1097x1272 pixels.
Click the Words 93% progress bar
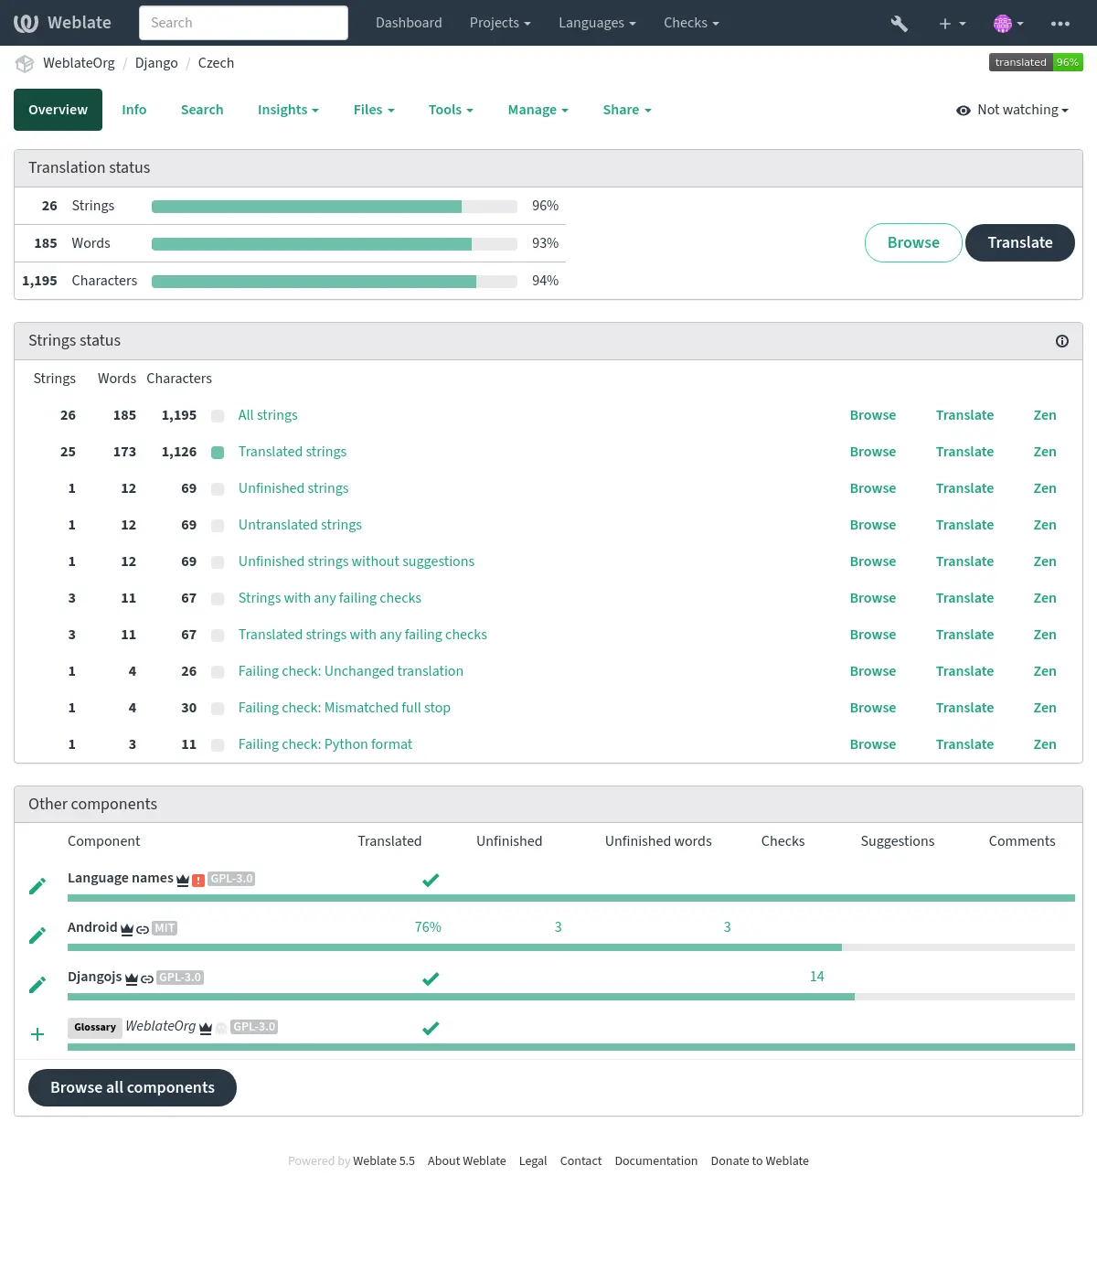click(335, 244)
